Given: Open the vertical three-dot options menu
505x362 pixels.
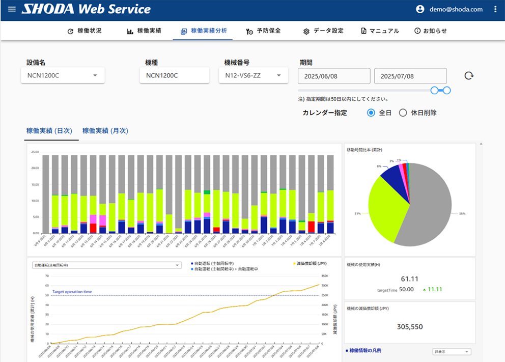Looking at the screenshot, I should click(495, 9).
